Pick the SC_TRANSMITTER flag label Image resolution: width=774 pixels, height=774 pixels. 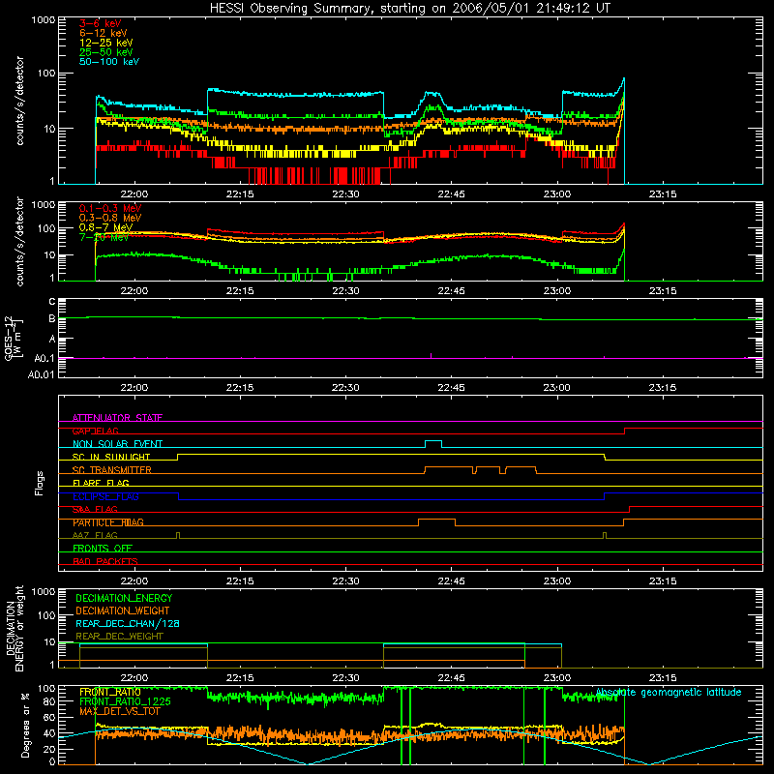pos(112,470)
